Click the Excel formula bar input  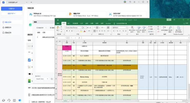pyautogui.click(x=135, y=38)
